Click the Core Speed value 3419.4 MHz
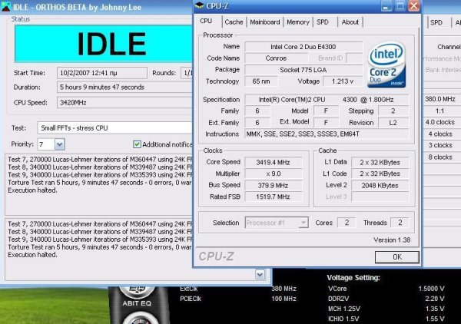Image resolution: width=461 pixels, height=324 pixels. pos(273,163)
